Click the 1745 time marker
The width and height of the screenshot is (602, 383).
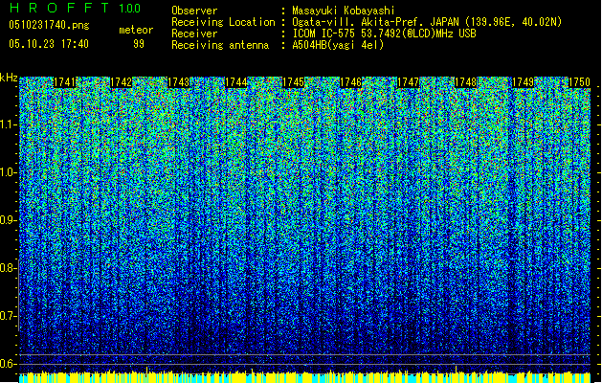(x=293, y=82)
